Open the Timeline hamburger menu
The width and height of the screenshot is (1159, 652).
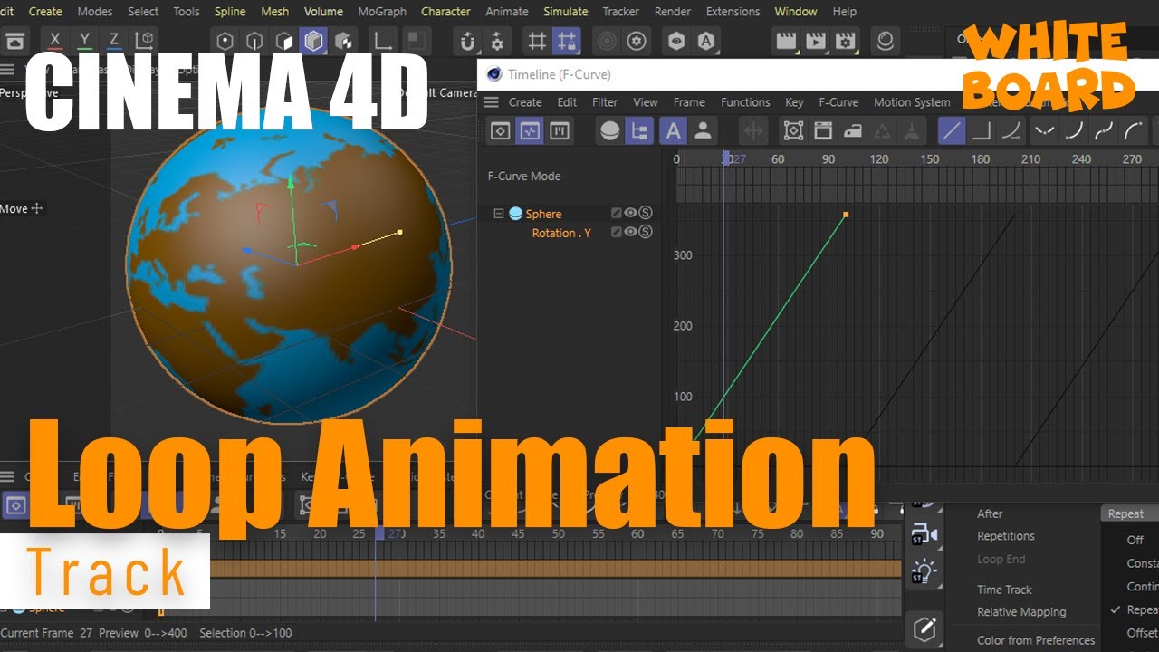491,102
